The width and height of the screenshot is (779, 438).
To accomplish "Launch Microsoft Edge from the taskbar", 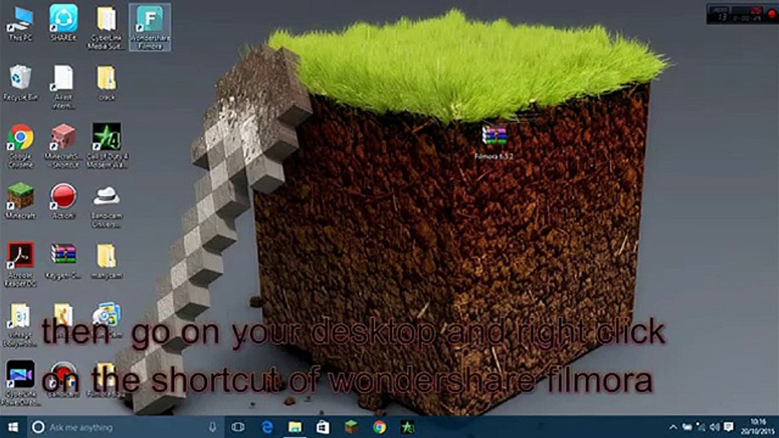I will tap(267, 427).
